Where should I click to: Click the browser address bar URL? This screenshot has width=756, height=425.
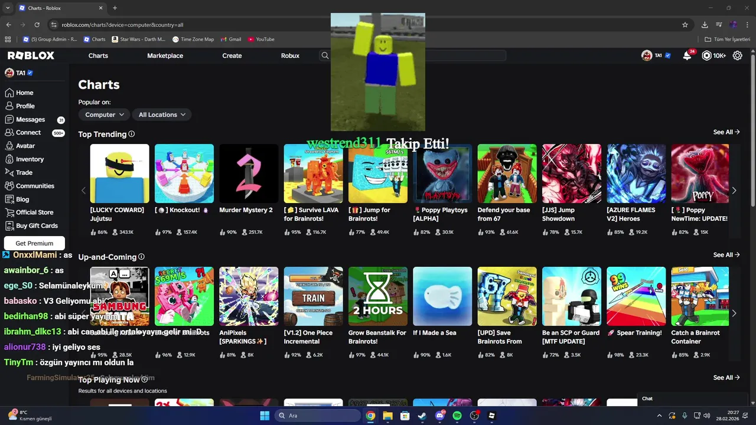click(122, 25)
